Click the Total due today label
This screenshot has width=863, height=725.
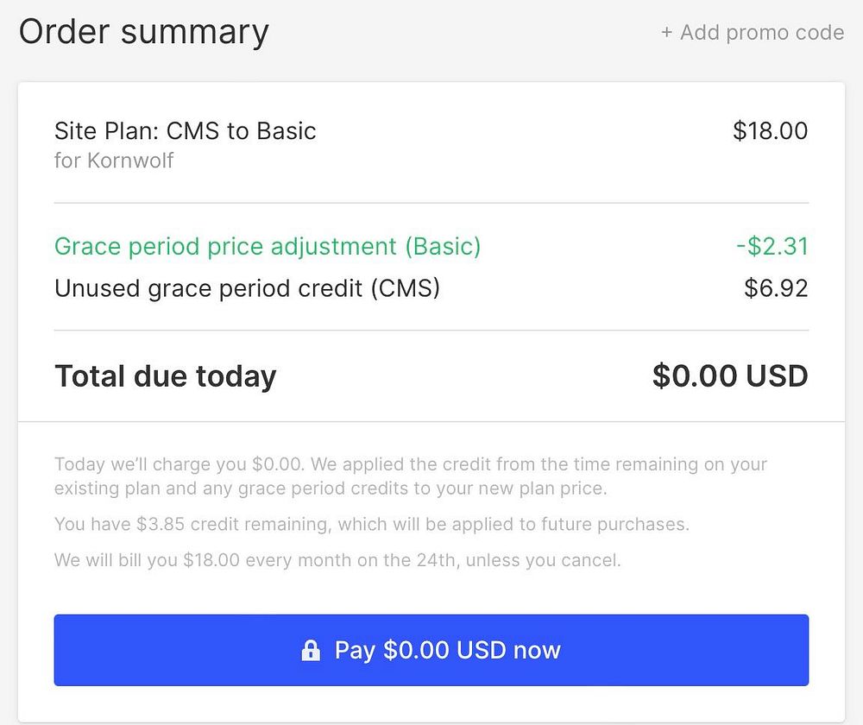click(166, 376)
